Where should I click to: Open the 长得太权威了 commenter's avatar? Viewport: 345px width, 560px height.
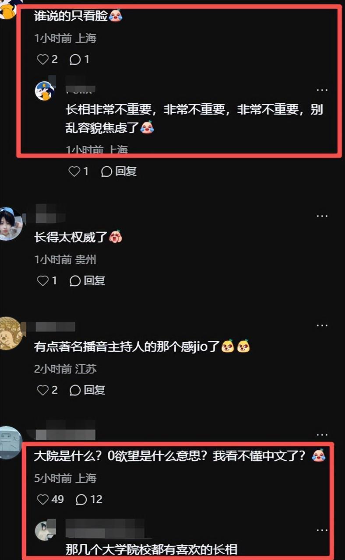pos(10,224)
